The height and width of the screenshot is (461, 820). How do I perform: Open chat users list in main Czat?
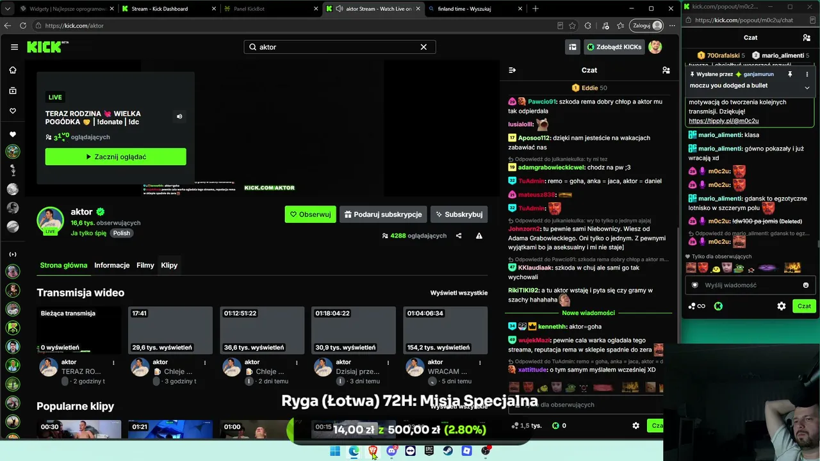point(666,70)
